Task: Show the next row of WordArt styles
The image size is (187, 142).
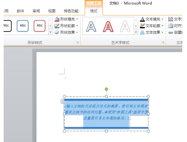Action: [136, 26]
